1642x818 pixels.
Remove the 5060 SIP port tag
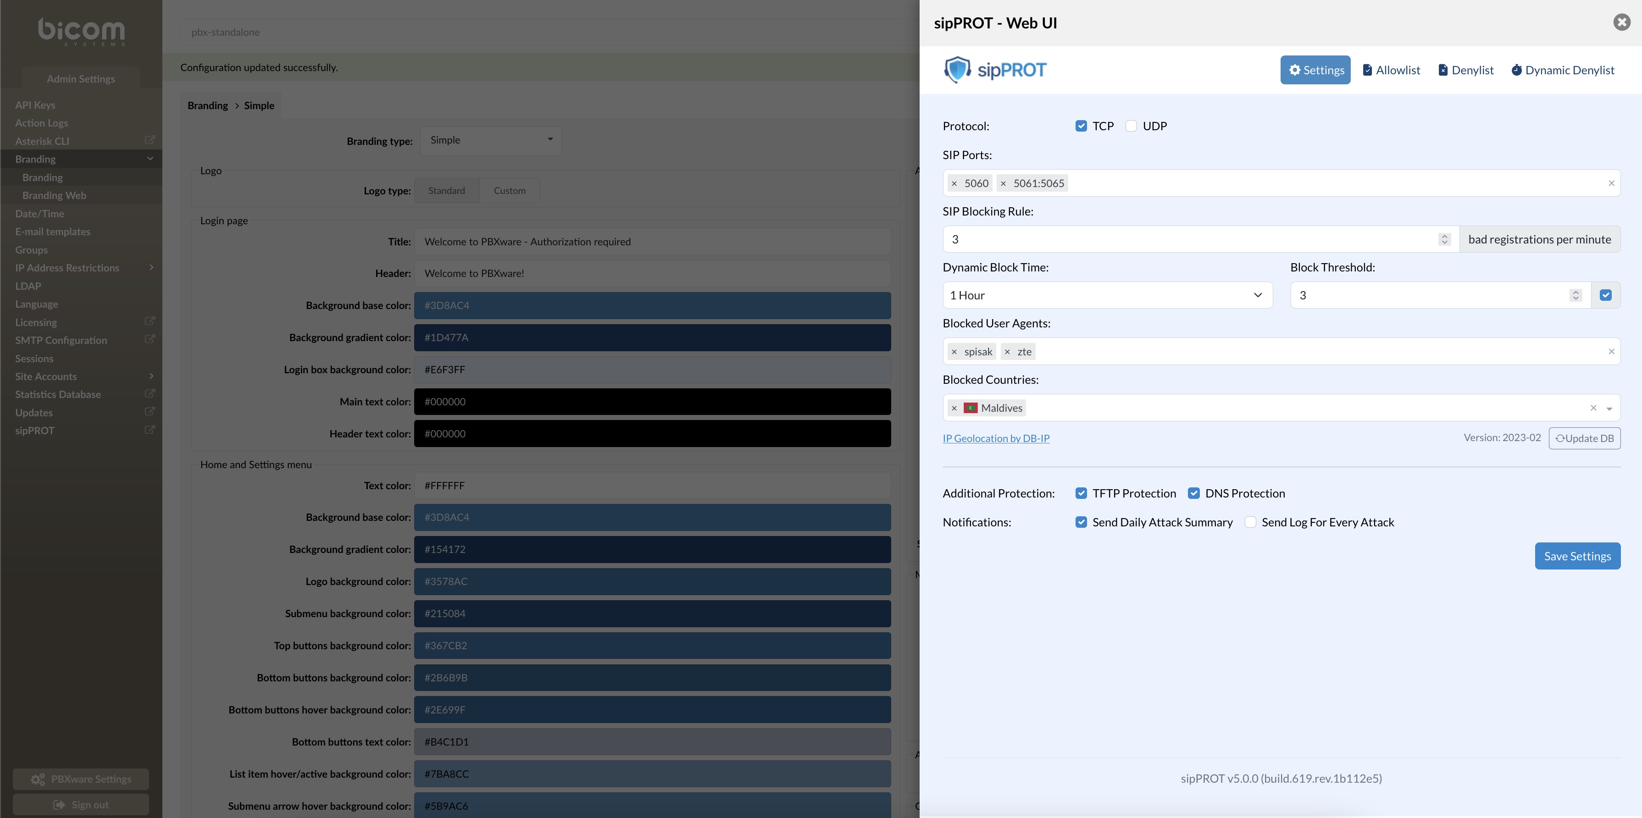click(x=954, y=183)
